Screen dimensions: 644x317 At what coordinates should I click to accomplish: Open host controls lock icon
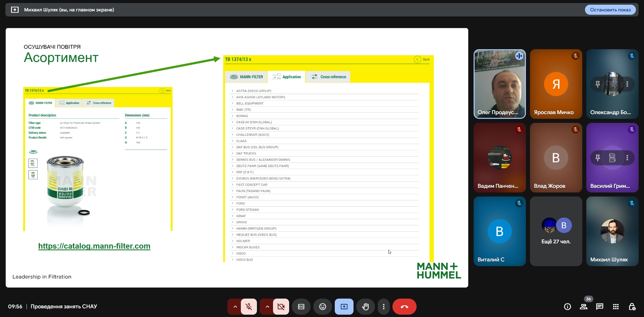632,307
